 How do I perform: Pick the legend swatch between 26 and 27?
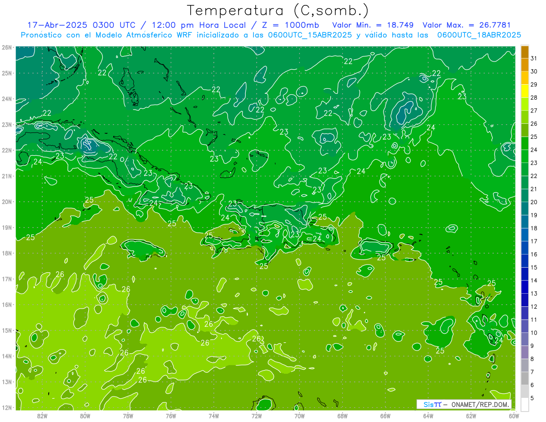click(x=525, y=117)
